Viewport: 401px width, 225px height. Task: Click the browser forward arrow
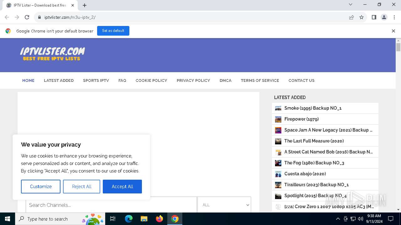click(x=17, y=17)
